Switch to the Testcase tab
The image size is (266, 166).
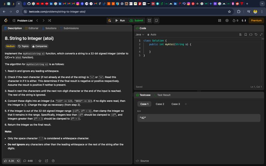click(x=143, y=95)
